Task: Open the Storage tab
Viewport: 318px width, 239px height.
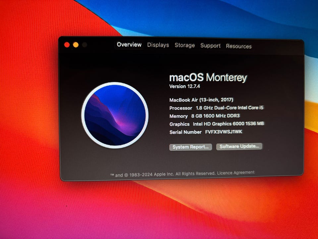Action: coord(185,45)
